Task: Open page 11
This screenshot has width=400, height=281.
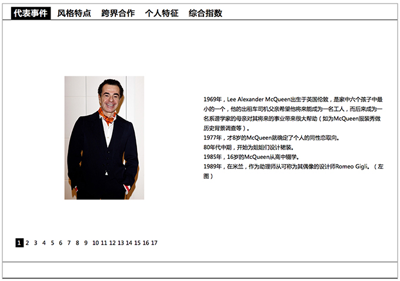Action: (104, 243)
